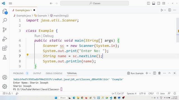Create a new terminal with plus icon
Viewport: 179px width, 100px height.
tap(147, 73)
